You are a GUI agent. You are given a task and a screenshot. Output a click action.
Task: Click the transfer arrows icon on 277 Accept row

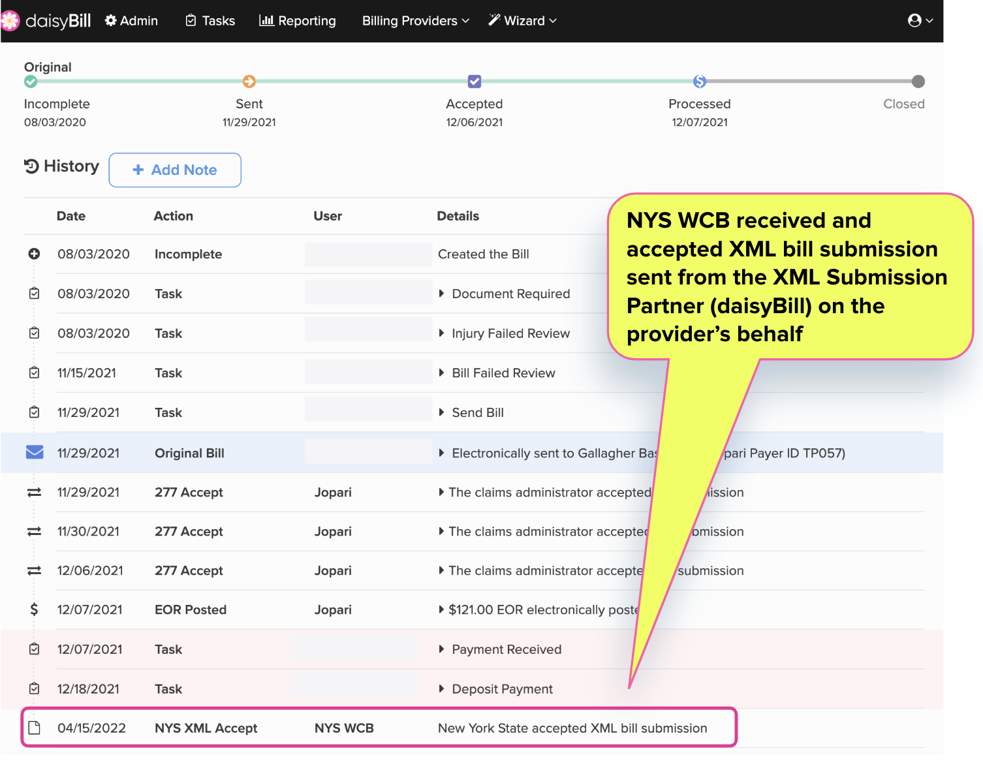click(34, 492)
